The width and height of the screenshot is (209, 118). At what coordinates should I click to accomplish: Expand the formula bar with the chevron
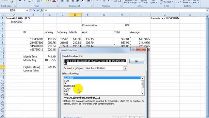pyautogui.click(x=207, y=10)
